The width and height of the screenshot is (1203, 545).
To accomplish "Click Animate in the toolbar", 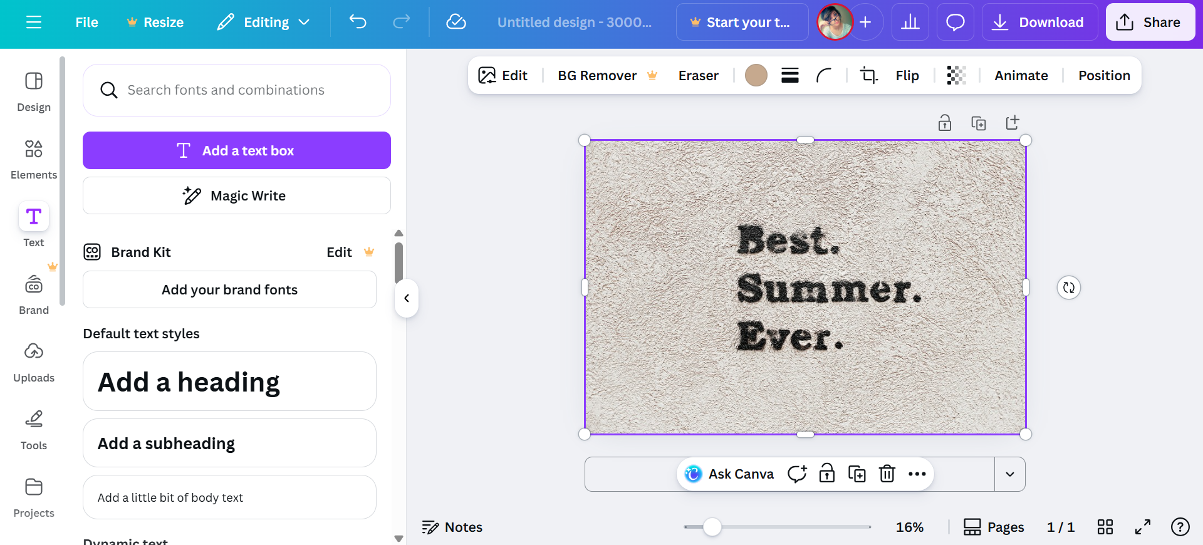I will coord(1021,76).
